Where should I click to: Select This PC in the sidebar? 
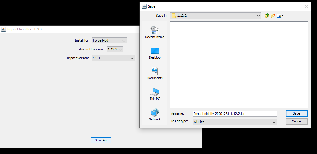(155, 94)
